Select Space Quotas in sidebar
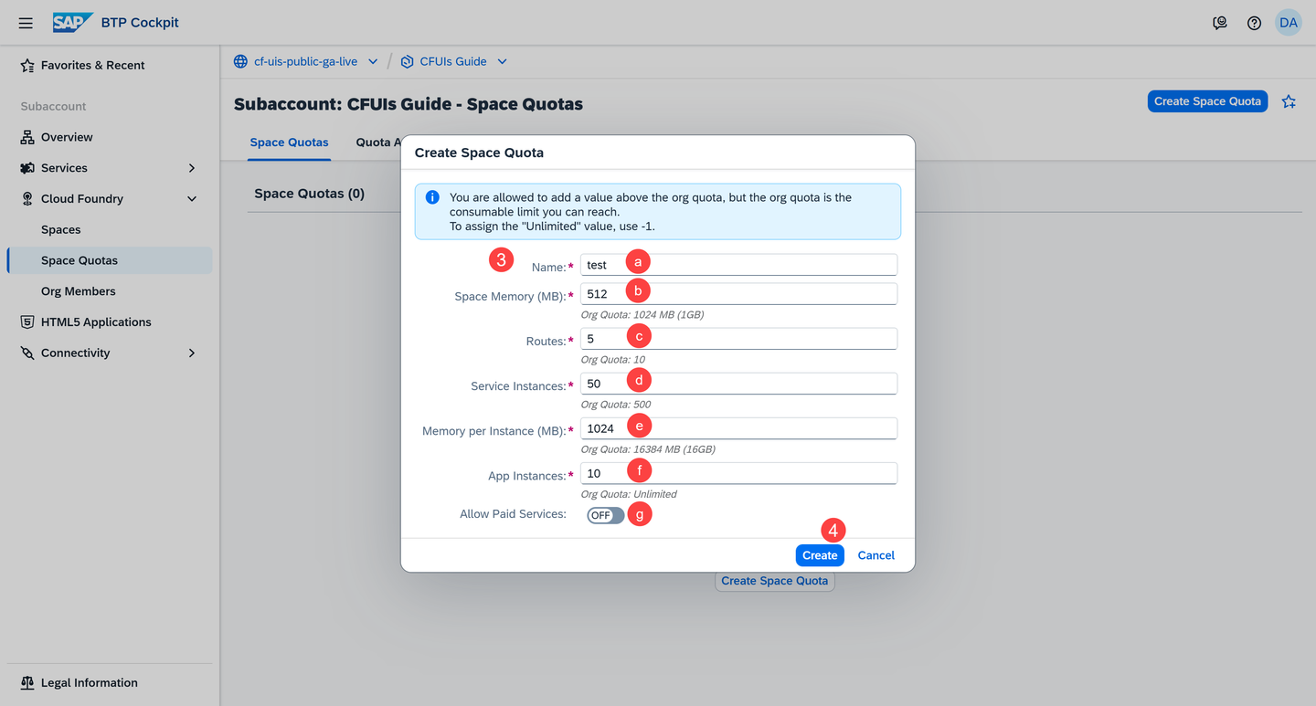 pos(110,260)
